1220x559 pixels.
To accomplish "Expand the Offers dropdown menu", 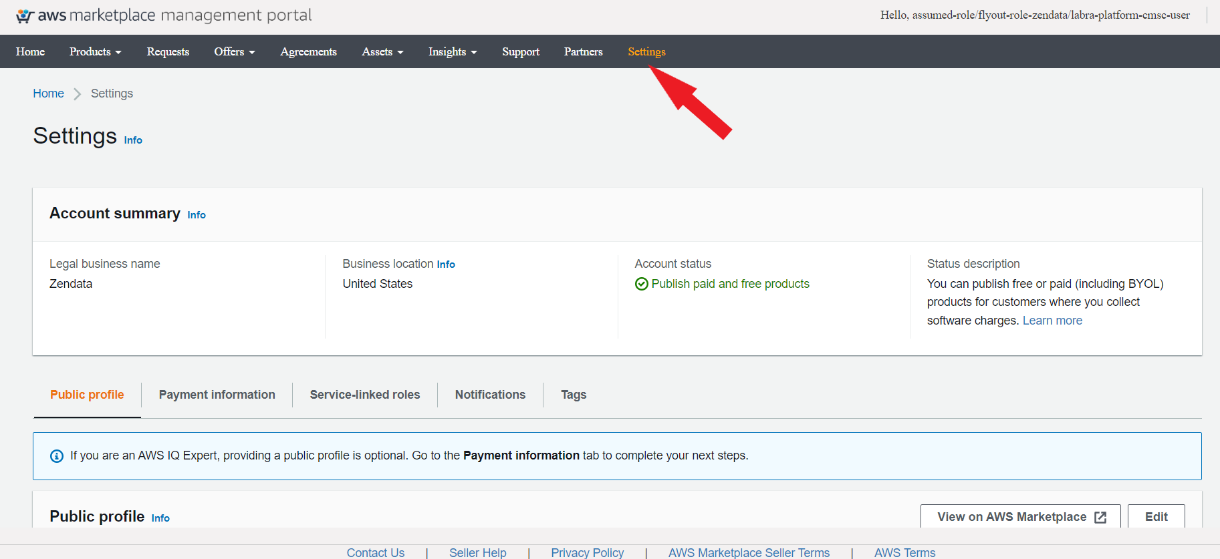I will point(235,51).
